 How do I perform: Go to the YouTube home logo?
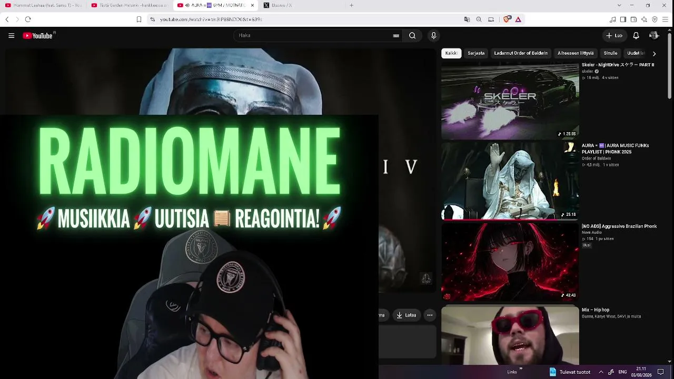coord(38,36)
